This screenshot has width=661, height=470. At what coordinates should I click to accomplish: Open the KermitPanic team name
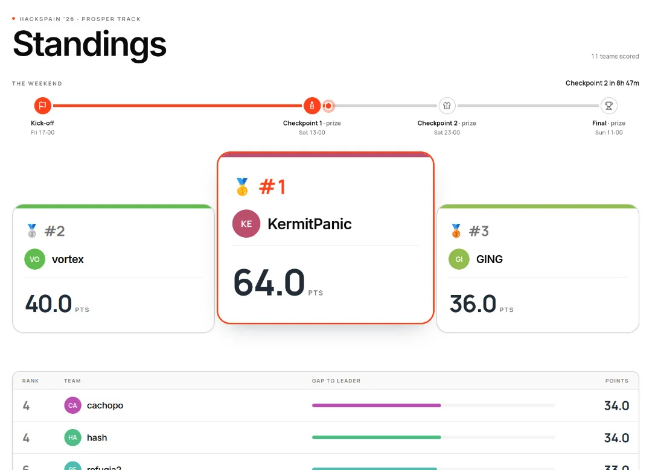point(310,224)
